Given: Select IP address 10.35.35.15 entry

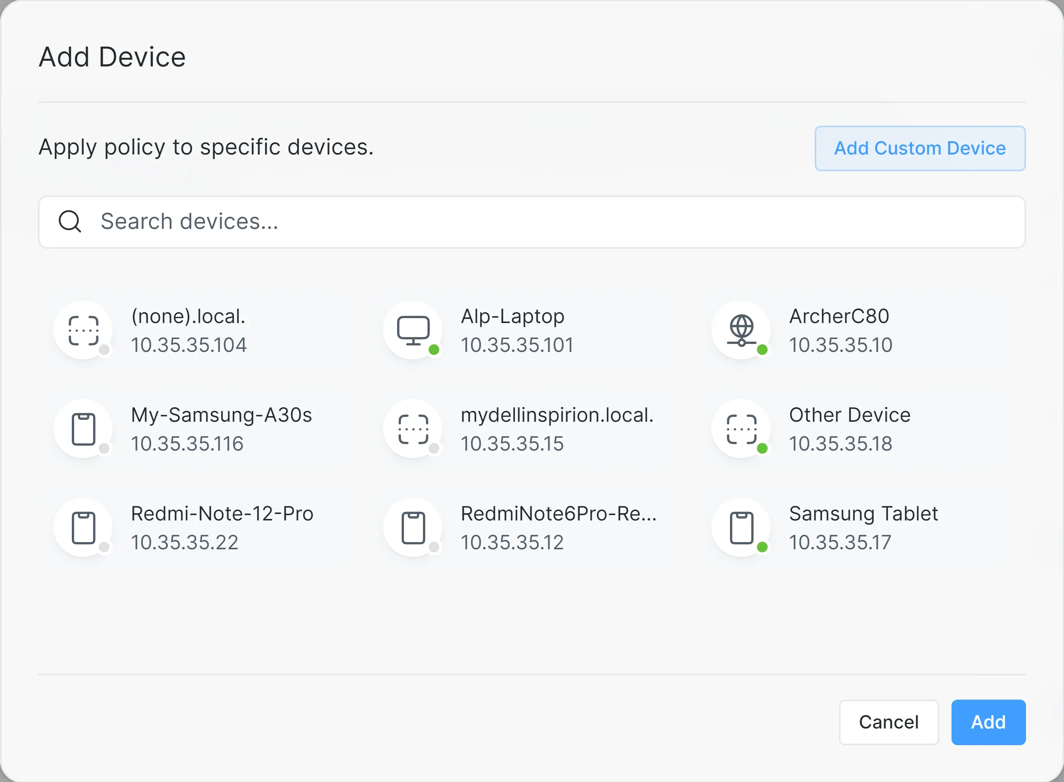Looking at the screenshot, I should [512, 443].
